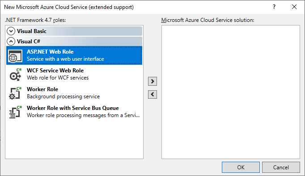
Task: Click 'Background processing service' description
Action: tap(63, 96)
